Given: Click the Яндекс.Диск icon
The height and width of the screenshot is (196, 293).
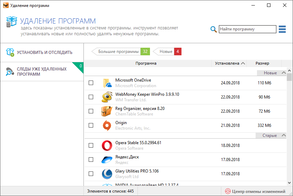Looking at the screenshot, I should (x=107, y=160).
